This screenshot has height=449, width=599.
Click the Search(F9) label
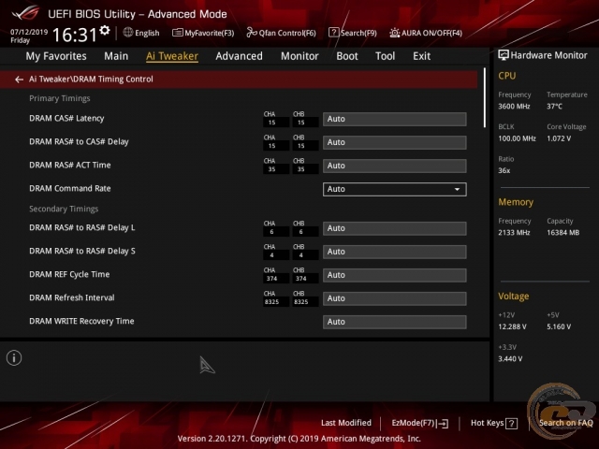coord(358,34)
